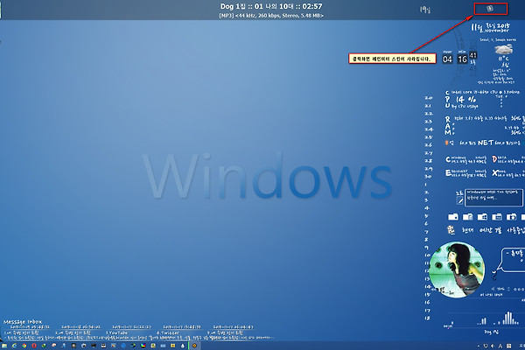525x350 pixels.
Task: Click the 'NET' network meter label
Action: pyautogui.click(x=486, y=143)
